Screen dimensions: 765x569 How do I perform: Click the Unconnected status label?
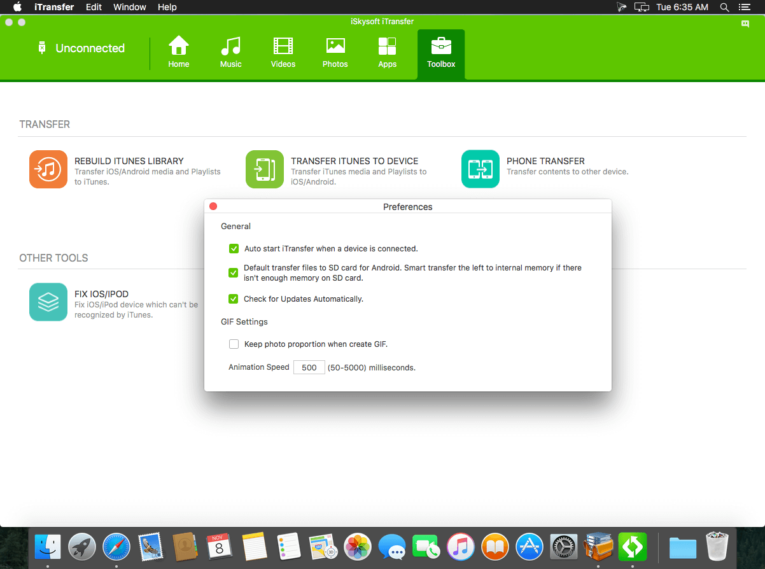[90, 48]
